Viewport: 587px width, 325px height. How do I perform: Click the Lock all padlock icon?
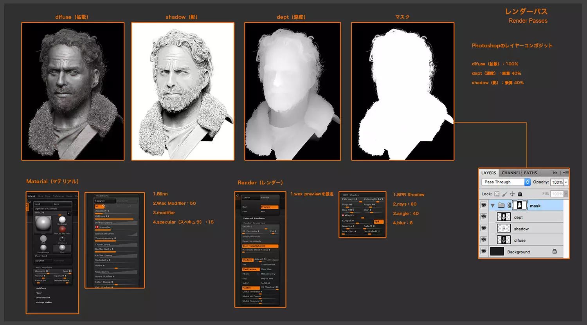click(520, 194)
